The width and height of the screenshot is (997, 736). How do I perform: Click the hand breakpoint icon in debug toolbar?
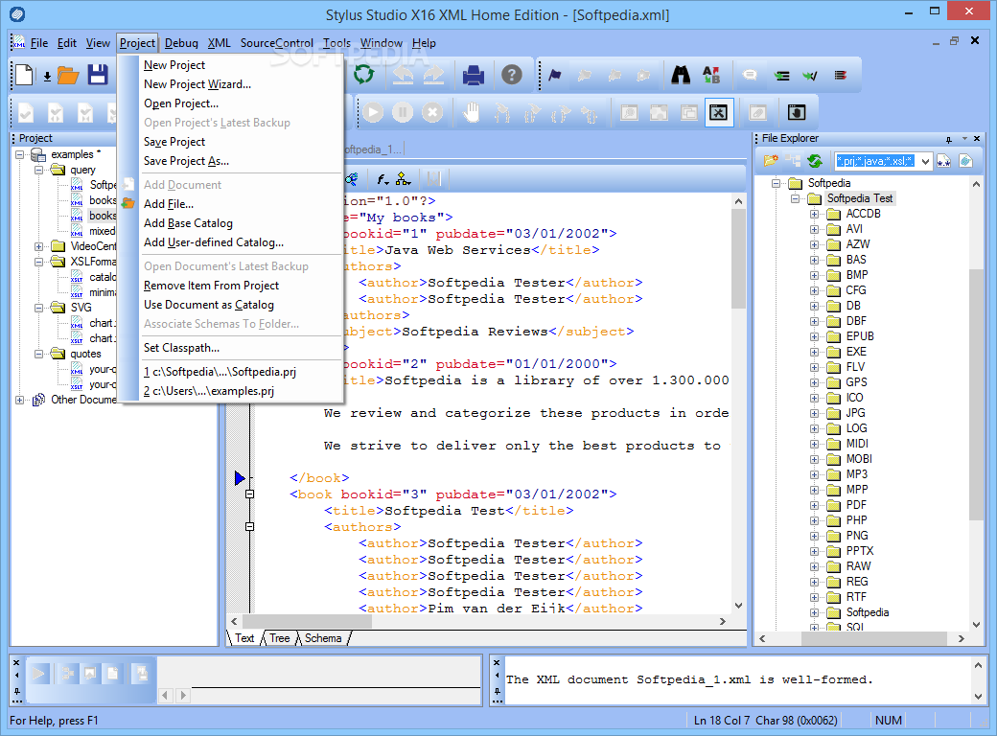tap(471, 112)
